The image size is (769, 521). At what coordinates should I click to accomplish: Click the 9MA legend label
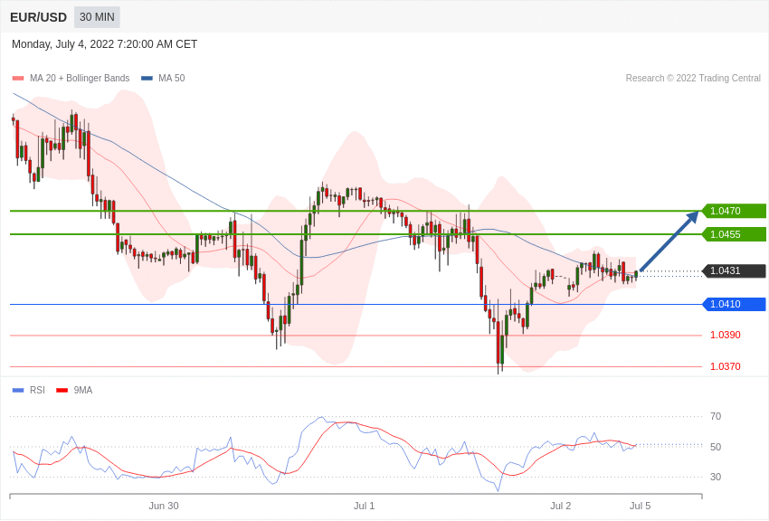83,390
